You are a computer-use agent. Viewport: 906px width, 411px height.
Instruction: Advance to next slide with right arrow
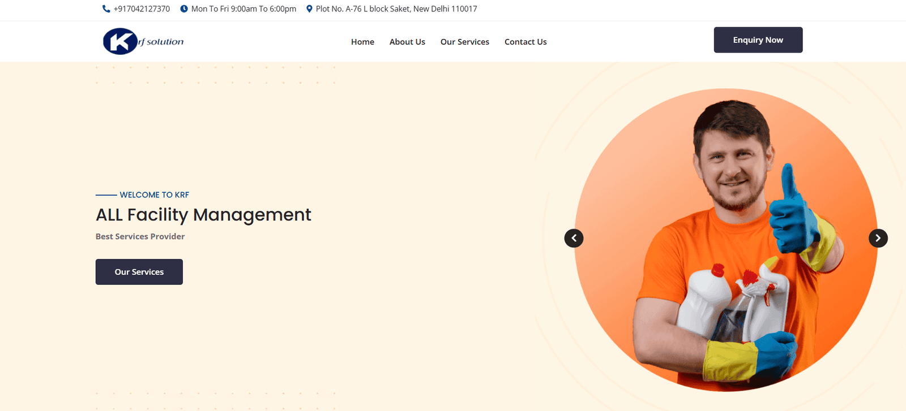coord(878,238)
